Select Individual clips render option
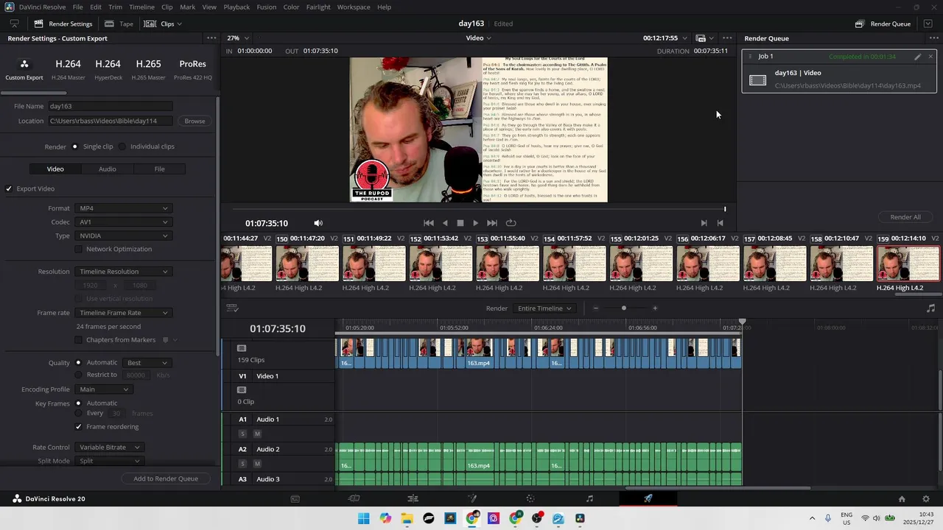The height and width of the screenshot is (530, 943). point(122,146)
